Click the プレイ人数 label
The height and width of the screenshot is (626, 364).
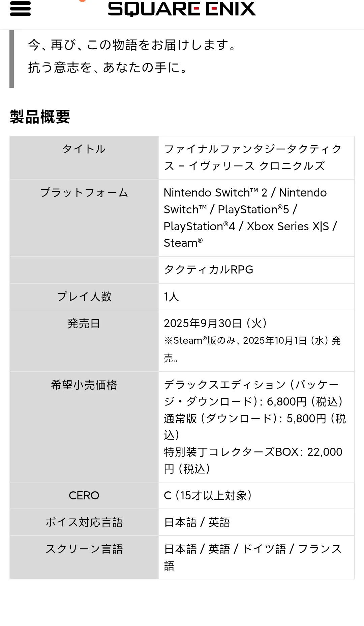click(84, 296)
